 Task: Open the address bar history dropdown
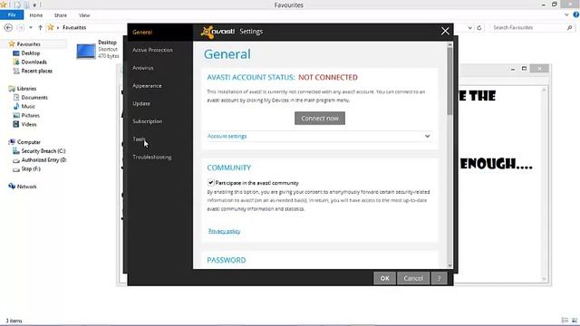click(x=469, y=27)
